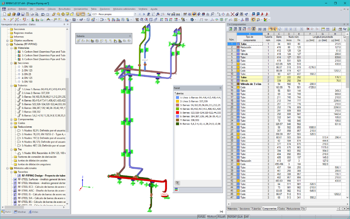Toggle DXF in status bar
Image resolution: width=350 pixels, height=219 pixels.
[246, 217]
